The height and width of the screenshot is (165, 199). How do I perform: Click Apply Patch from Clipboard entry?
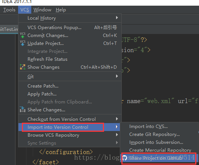pyautogui.click(x=70, y=102)
